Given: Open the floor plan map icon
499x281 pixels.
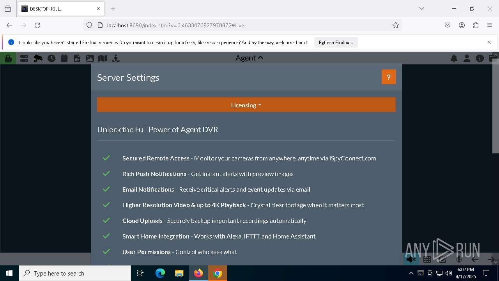Looking at the screenshot, I should (103, 59).
